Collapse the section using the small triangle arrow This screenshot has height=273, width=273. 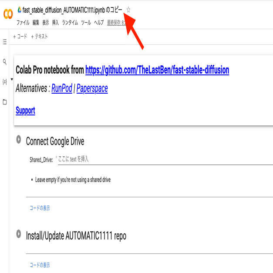pyautogui.click(x=12, y=79)
